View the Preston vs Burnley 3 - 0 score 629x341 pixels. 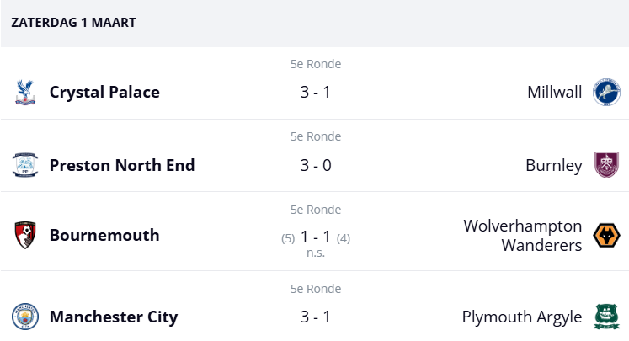tap(315, 165)
